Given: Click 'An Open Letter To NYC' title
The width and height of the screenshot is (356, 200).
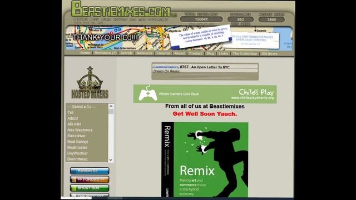Looking at the screenshot, I should [x=210, y=67].
